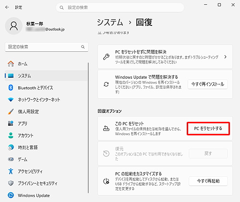
Task: Click the startup power gear icon
Action: coord(106,181)
